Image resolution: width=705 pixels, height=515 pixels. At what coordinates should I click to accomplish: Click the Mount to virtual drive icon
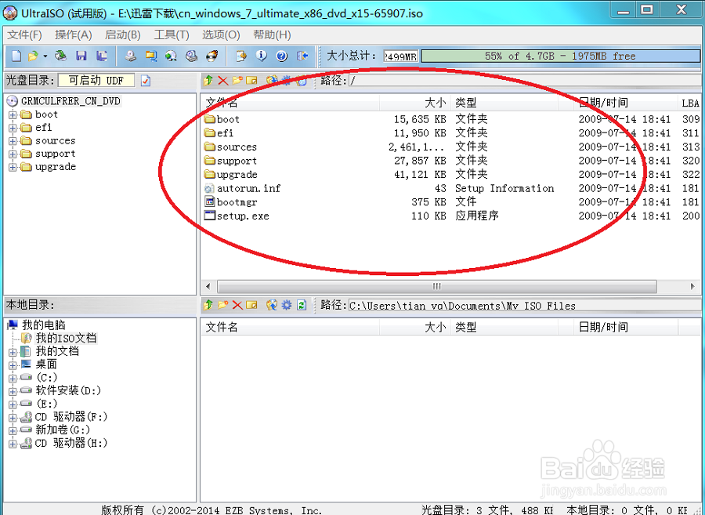(171, 56)
